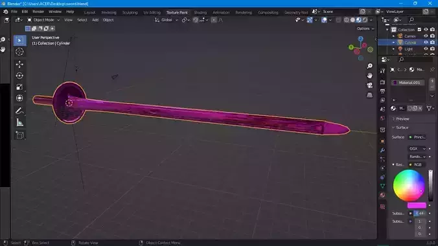Adjust the color value brightness bar
This screenshot has width=438, height=246.
click(x=431, y=185)
